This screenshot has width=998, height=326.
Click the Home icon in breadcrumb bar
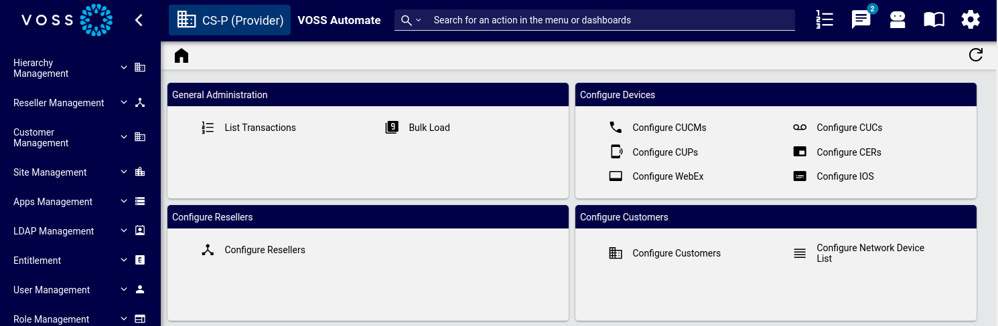(x=182, y=55)
